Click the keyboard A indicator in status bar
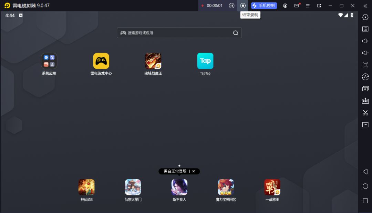The image size is (372, 213). point(21,16)
